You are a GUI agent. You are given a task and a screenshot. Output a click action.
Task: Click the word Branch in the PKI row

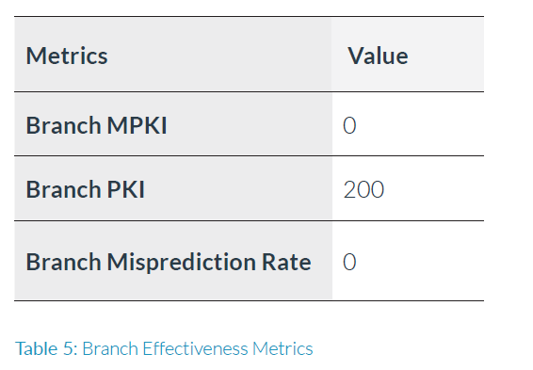click(x=64, y=189)
